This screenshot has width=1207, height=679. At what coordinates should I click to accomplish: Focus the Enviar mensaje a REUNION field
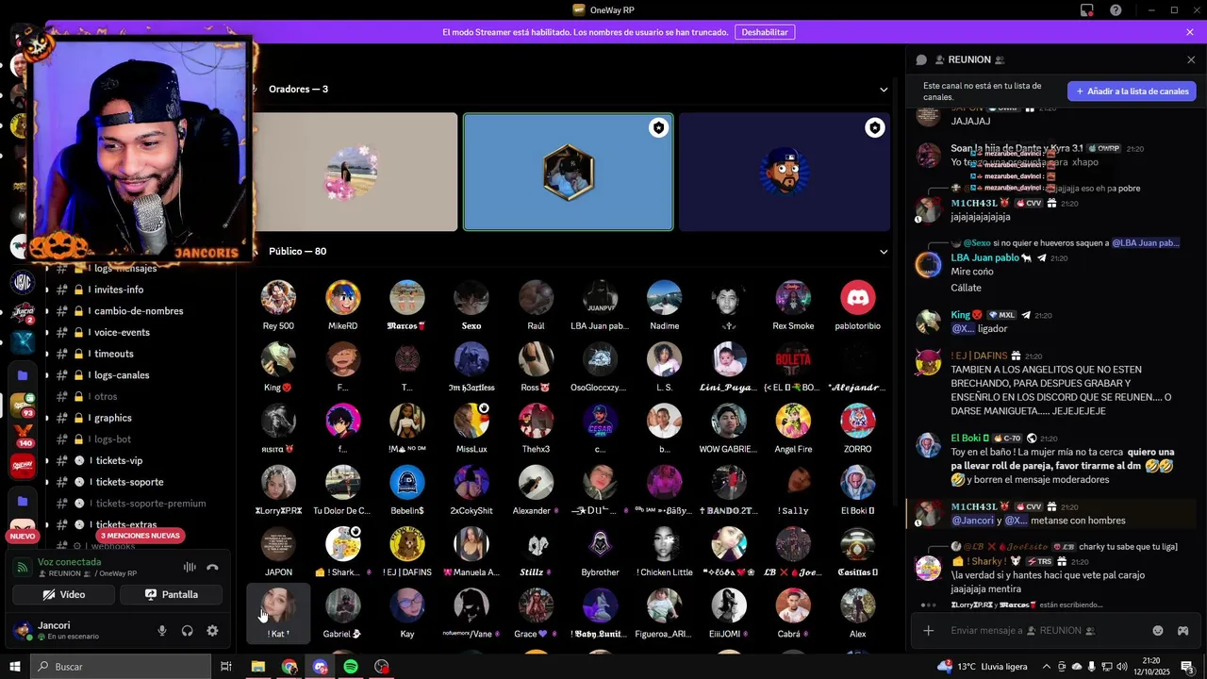pos(1042,630)
